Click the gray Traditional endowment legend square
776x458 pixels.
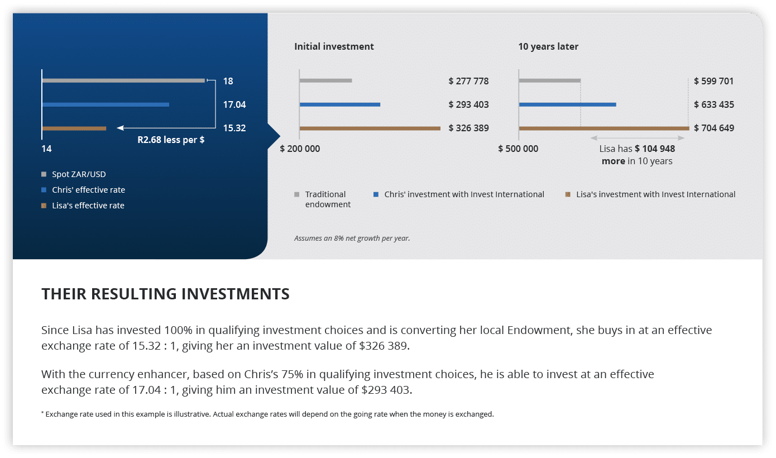click(x=297, y=194)
